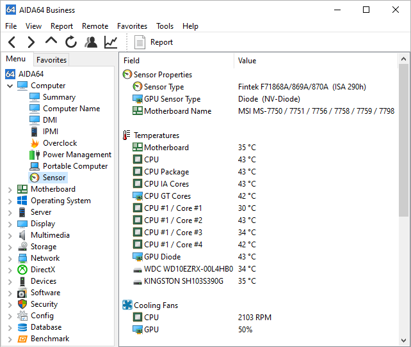Click the Operating System Windows logo icon
411x347 pixels.
22,201
